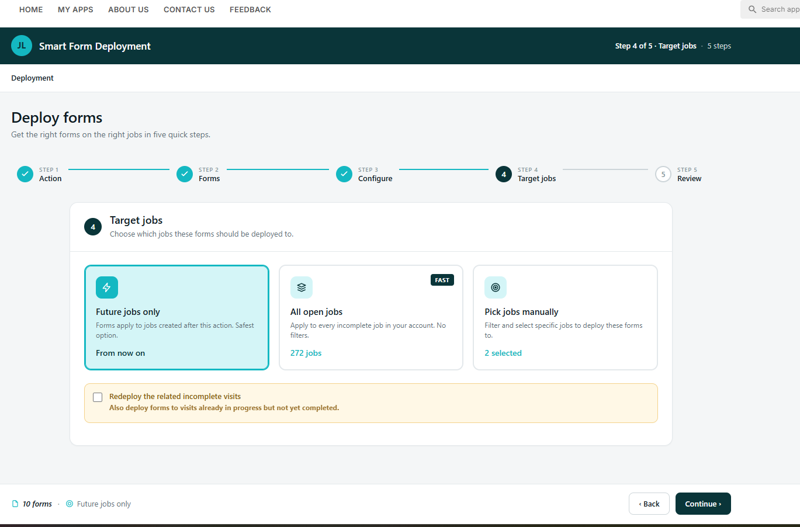This screenshot has height=527, width=800.
Task: Click the lightning bolt Future jobs icon
Action: click(x=107, y=287)
